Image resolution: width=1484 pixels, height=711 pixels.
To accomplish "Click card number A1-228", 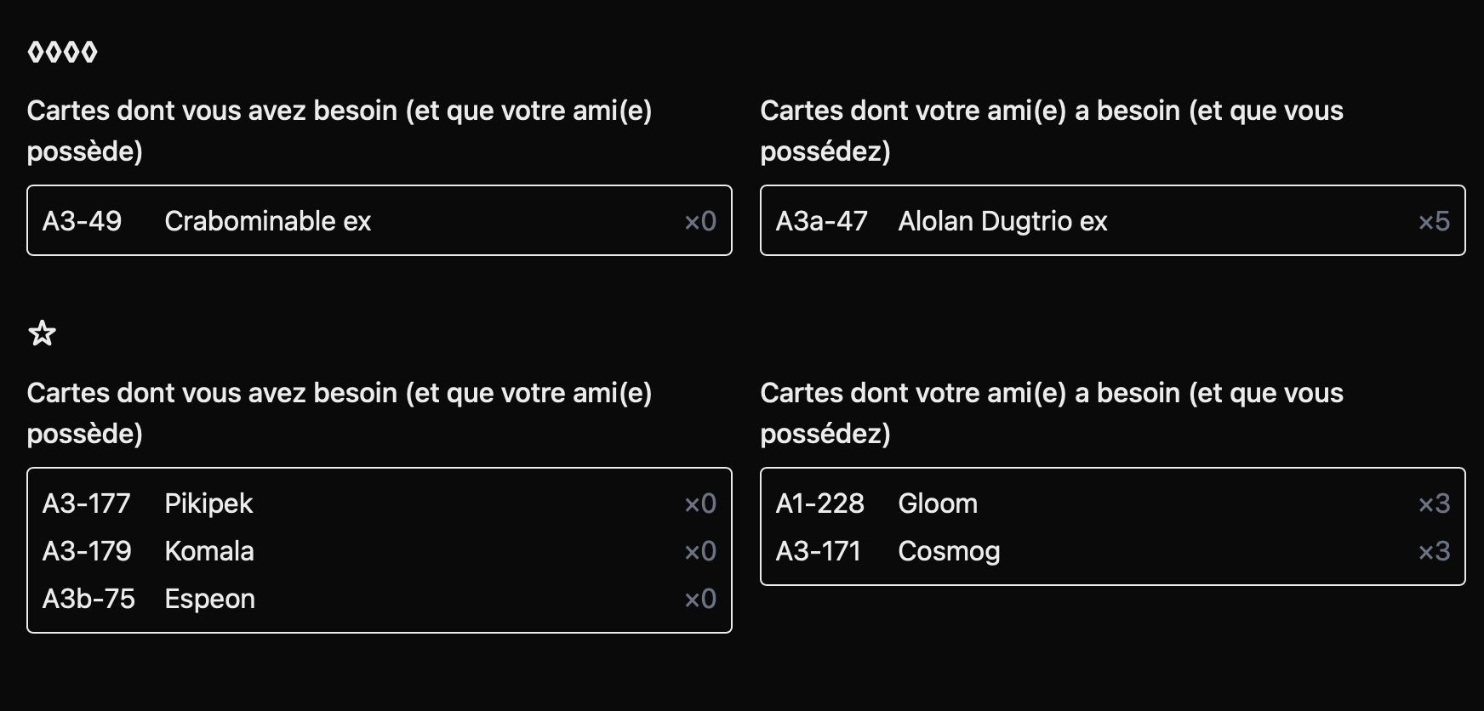I will pyautogui.click(x=820, y=503).
